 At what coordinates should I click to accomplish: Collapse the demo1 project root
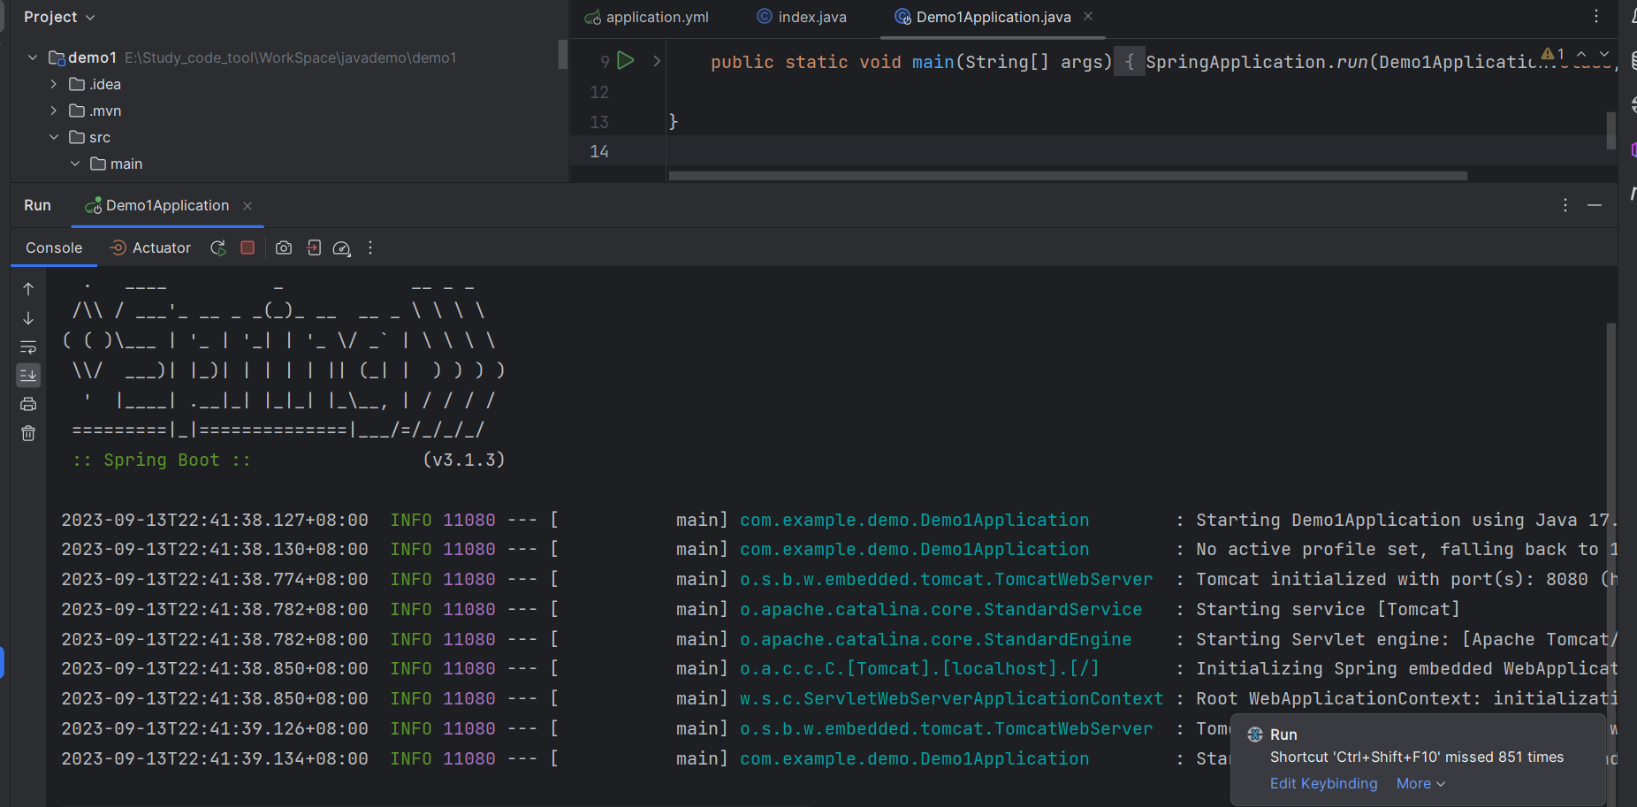pyautogui.click(x=33, y=57)
